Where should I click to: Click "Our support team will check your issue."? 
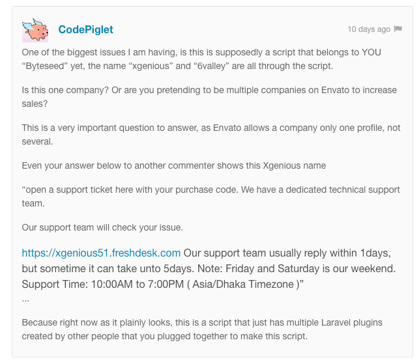(102, 227)
